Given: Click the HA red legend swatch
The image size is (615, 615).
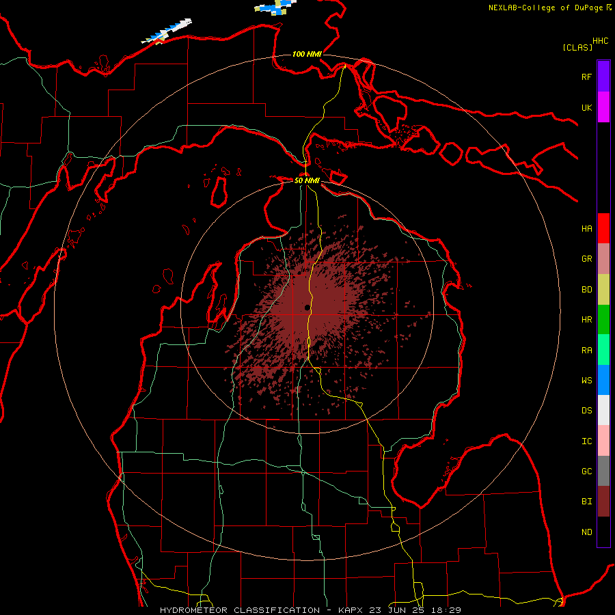Looking at the screenshot, I should 603,228.
